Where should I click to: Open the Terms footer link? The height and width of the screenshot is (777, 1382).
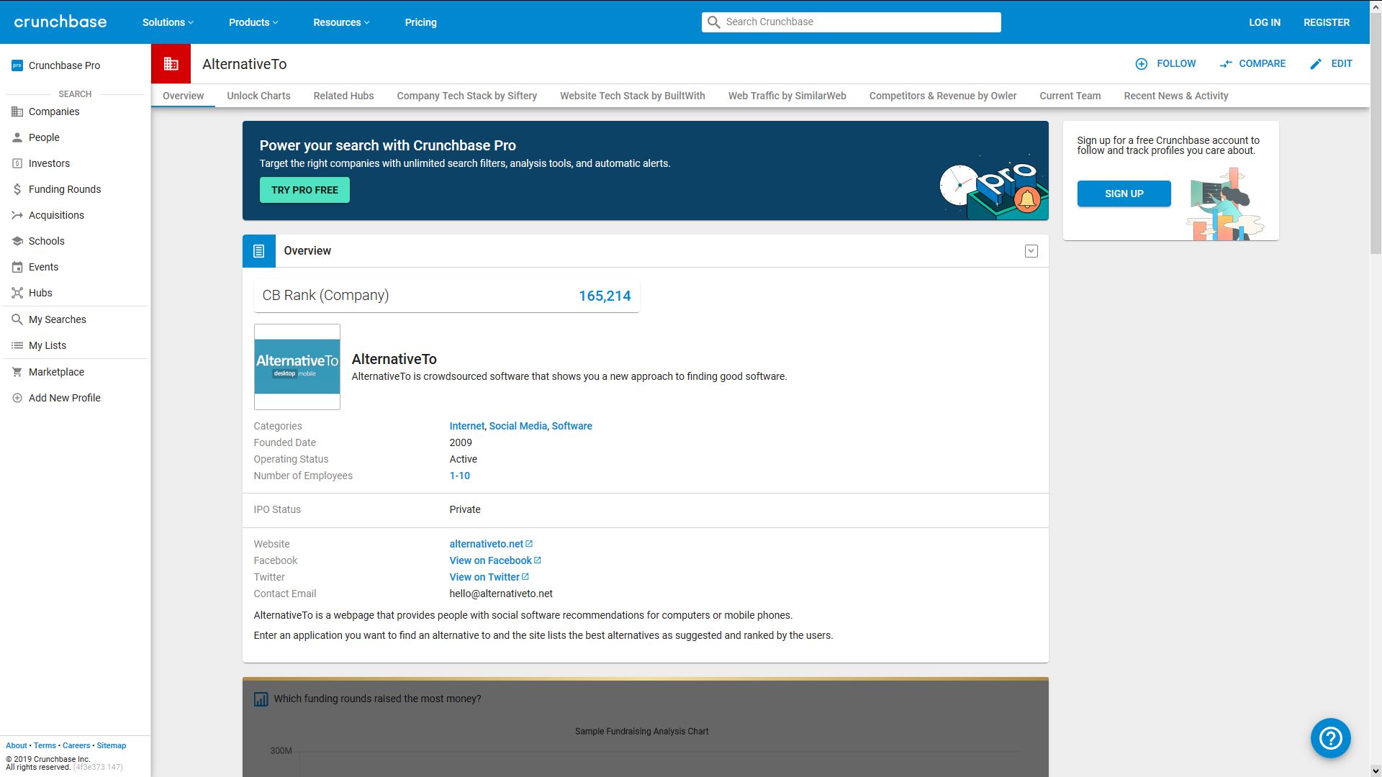(45, 745)
